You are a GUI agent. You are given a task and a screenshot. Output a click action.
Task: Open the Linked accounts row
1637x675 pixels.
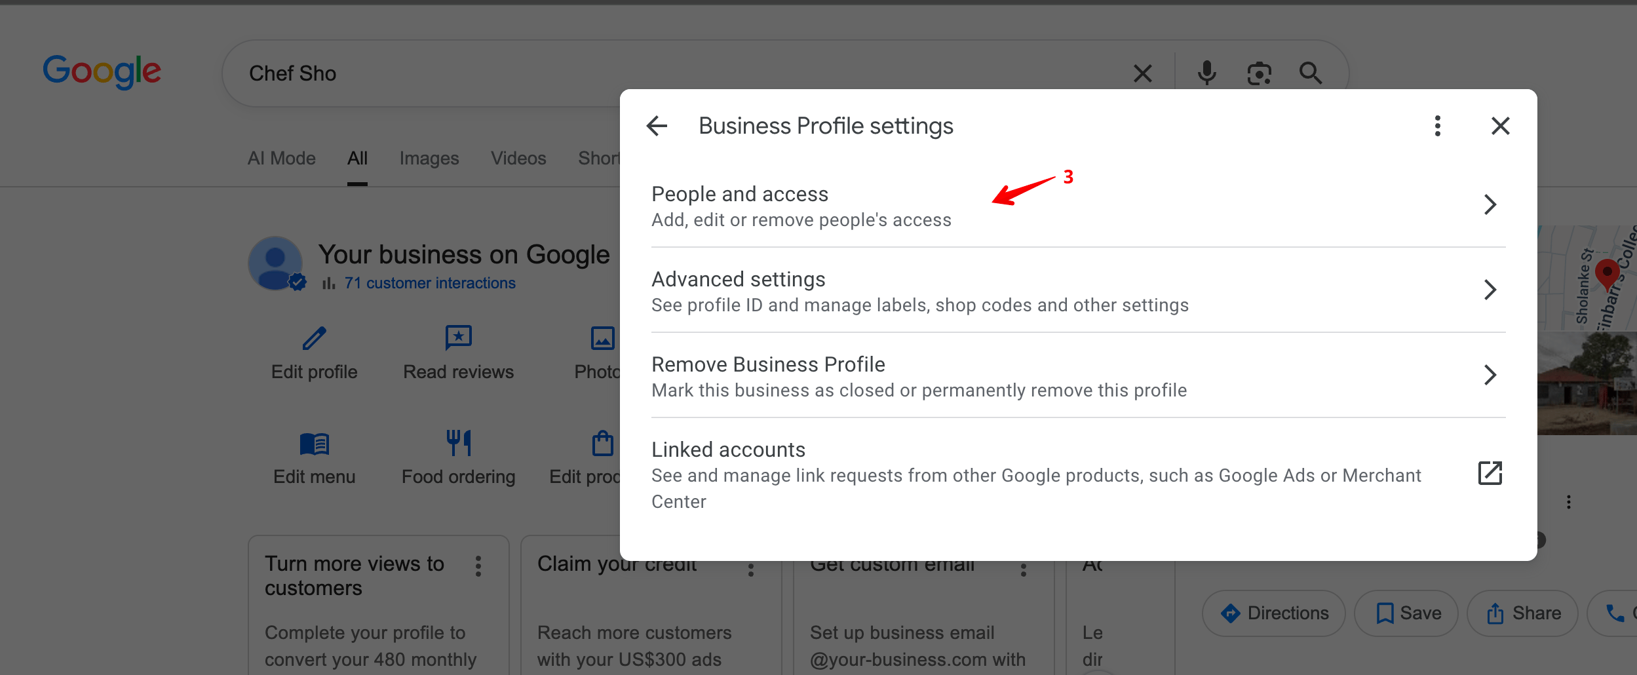point(1079,476)
